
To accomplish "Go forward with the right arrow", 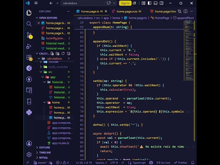I will 57,3.
